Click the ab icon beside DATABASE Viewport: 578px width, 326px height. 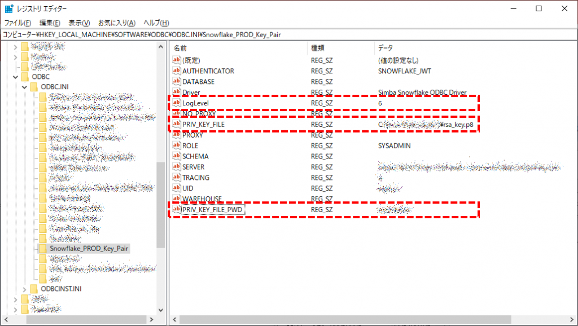click(x=176, y=82)
